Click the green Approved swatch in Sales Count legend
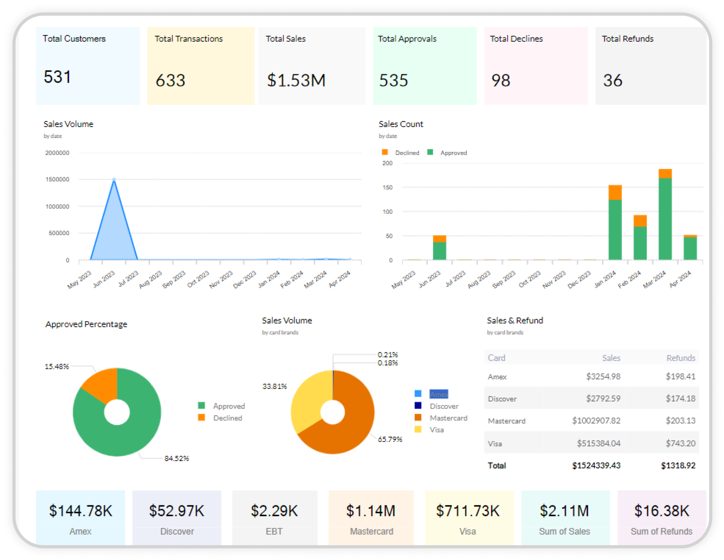The width and height of the screenshot is (724, 560). (430, 152)
